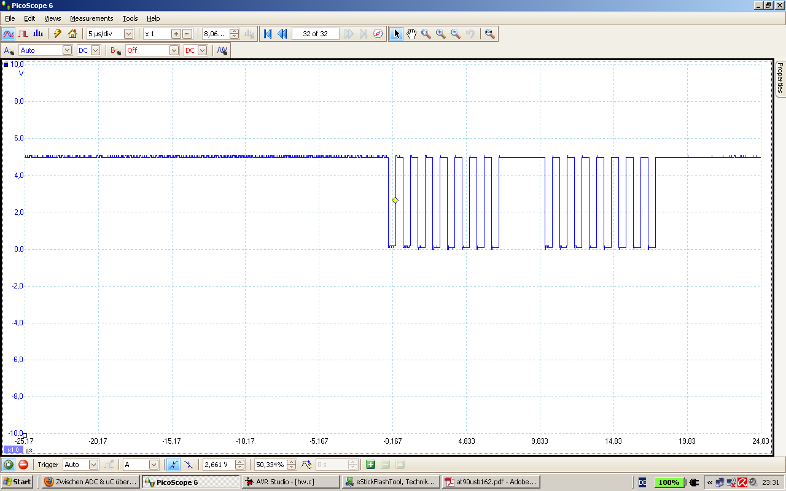Open channel B options button
The height and width of the screenshot is (491, 786).
[x=116, y=50]
